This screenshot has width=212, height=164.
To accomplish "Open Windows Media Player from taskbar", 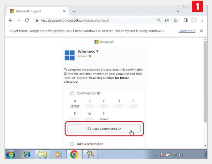I will pyautogui.click(x=58, y=155).
